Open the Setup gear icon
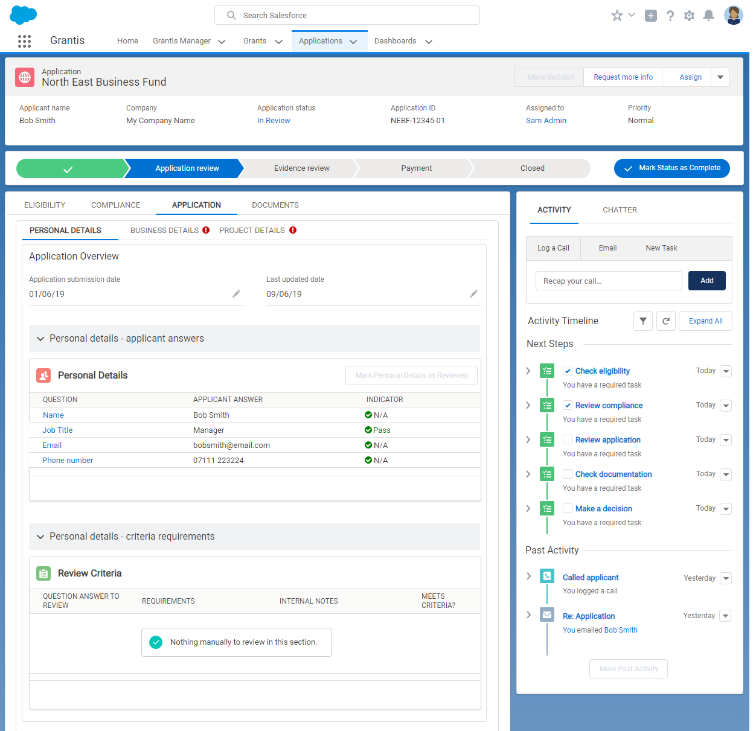The height and width of the screenshot is (731, 756). click(690, 16)
